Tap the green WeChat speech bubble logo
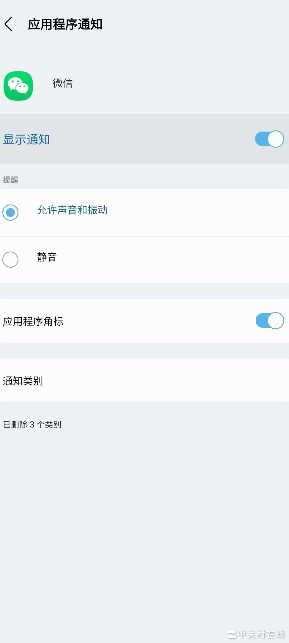This screenshot has height=643, width=289. [18, 85]
